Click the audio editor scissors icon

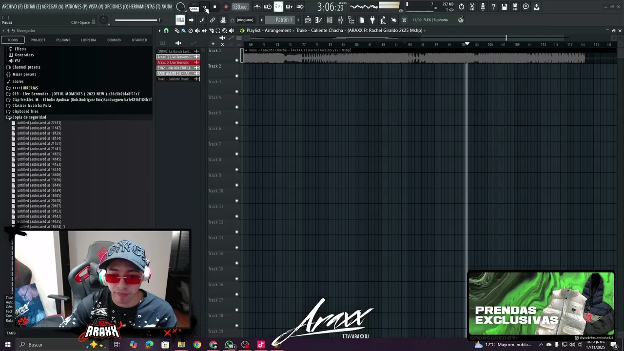pyautogui.click(x=472, y=7)
